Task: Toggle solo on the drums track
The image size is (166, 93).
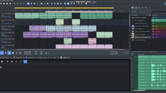Action: coord(3,14)
